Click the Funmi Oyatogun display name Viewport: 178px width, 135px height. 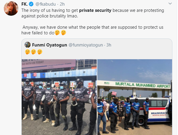click(50, 45)
